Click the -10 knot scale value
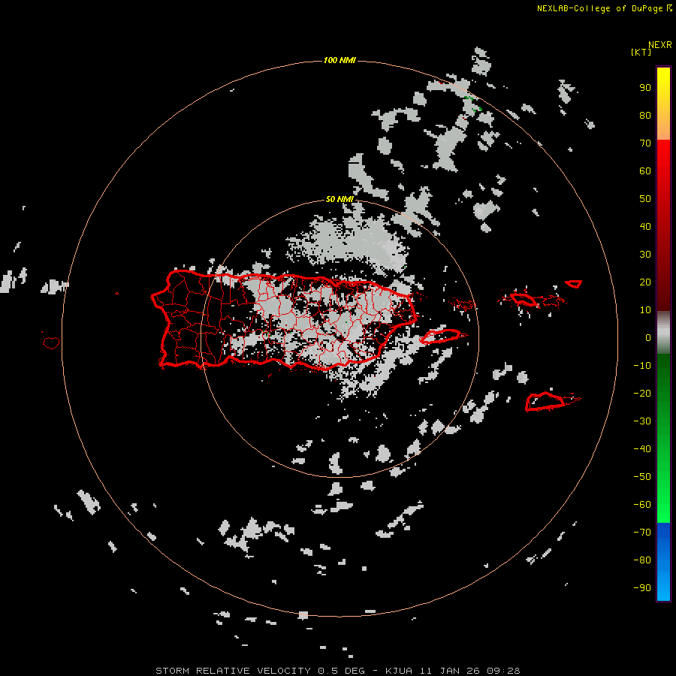Viewport: 676px width, 676px height. click(642, 366)
